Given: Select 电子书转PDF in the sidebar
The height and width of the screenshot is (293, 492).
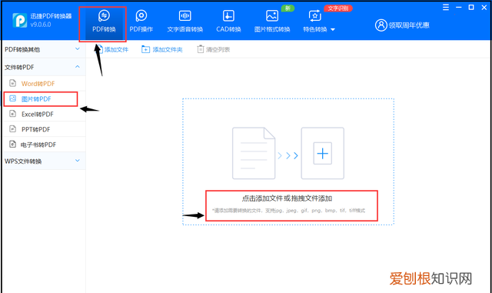Looking at the screenshot, I should coord(44,145).
